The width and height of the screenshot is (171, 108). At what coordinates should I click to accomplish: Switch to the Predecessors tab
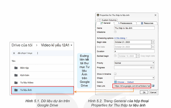pyautogui.click(x=125, y=23)
